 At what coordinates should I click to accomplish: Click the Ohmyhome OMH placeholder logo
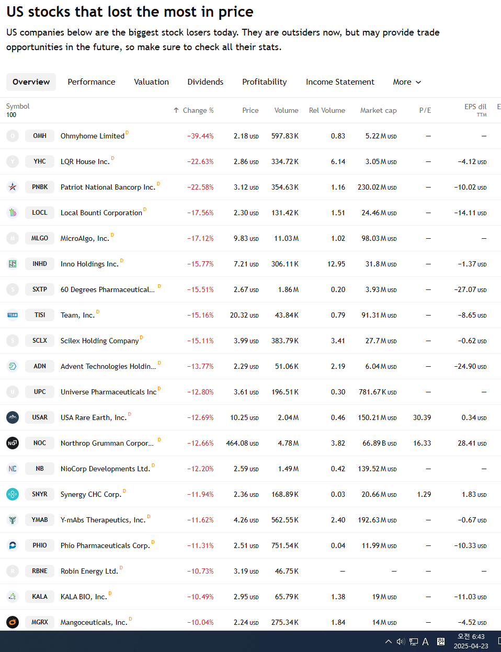coord(13,136)
